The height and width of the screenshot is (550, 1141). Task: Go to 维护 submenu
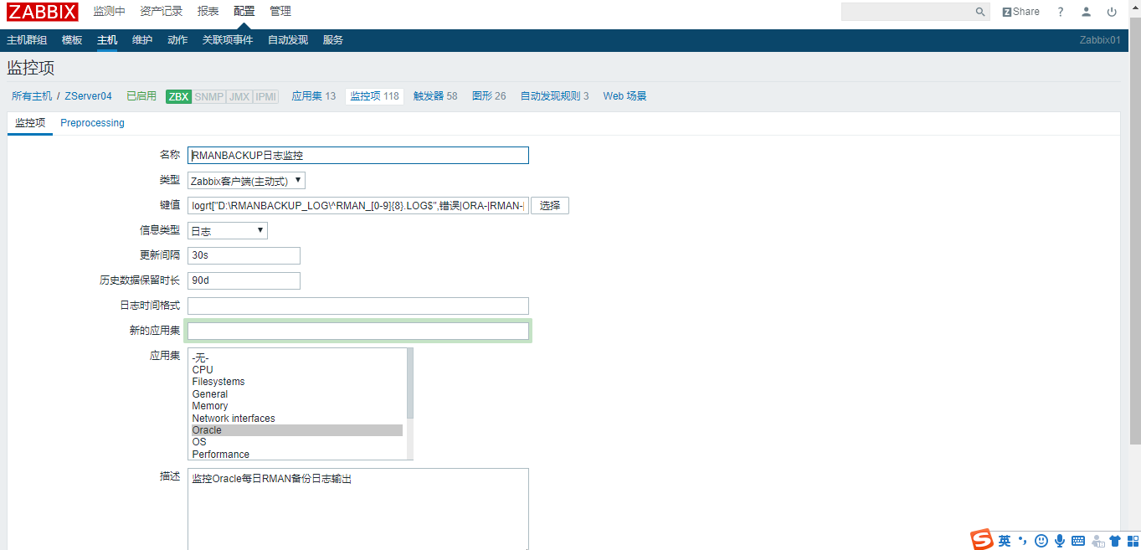coord(142,40)
